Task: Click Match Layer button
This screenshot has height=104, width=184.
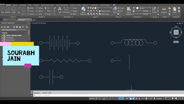Action: [104, 14]
